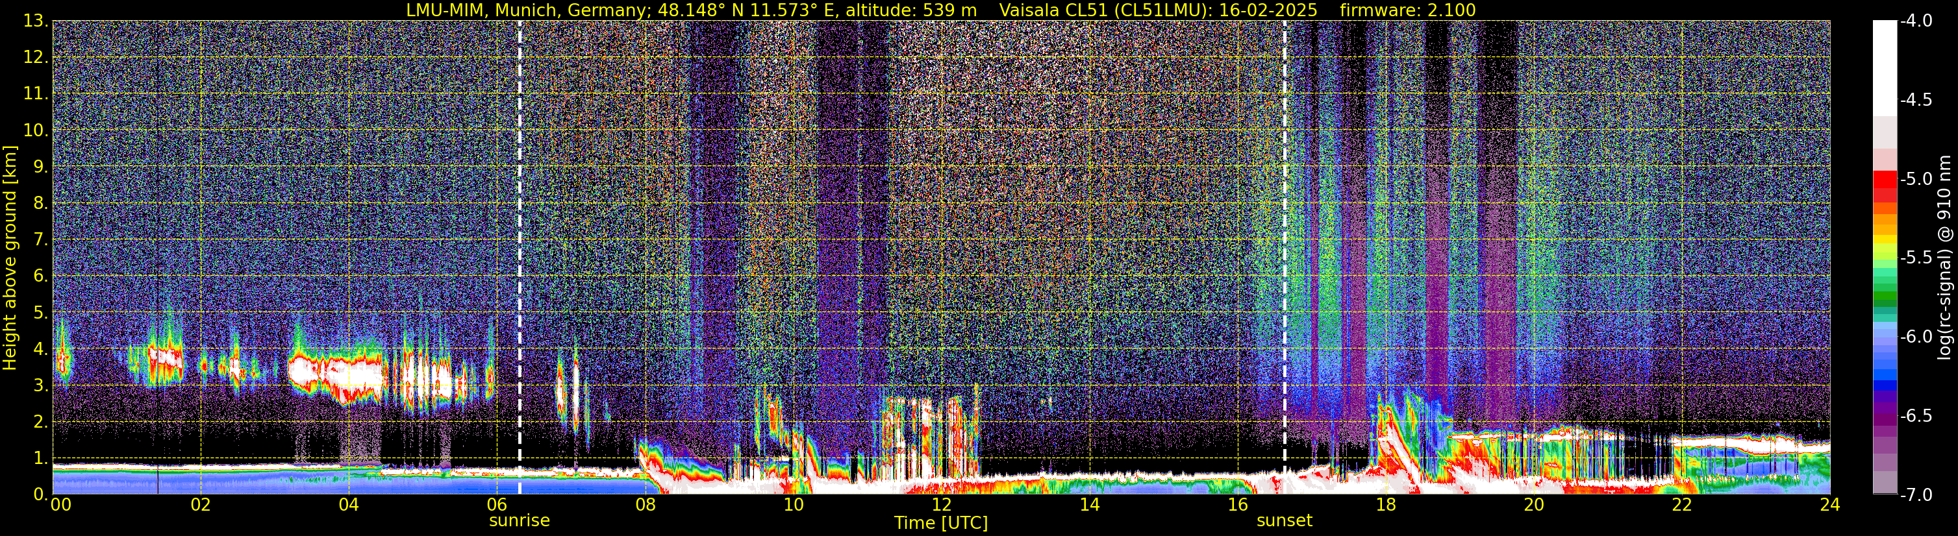Click the time axis tick label '20'
This screenshot has height=536, width=1958.
coord(1534,505)
